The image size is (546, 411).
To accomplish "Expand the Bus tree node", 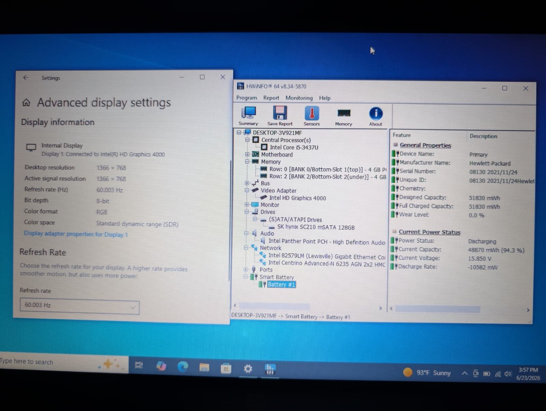I will click(x=247, y=183).
